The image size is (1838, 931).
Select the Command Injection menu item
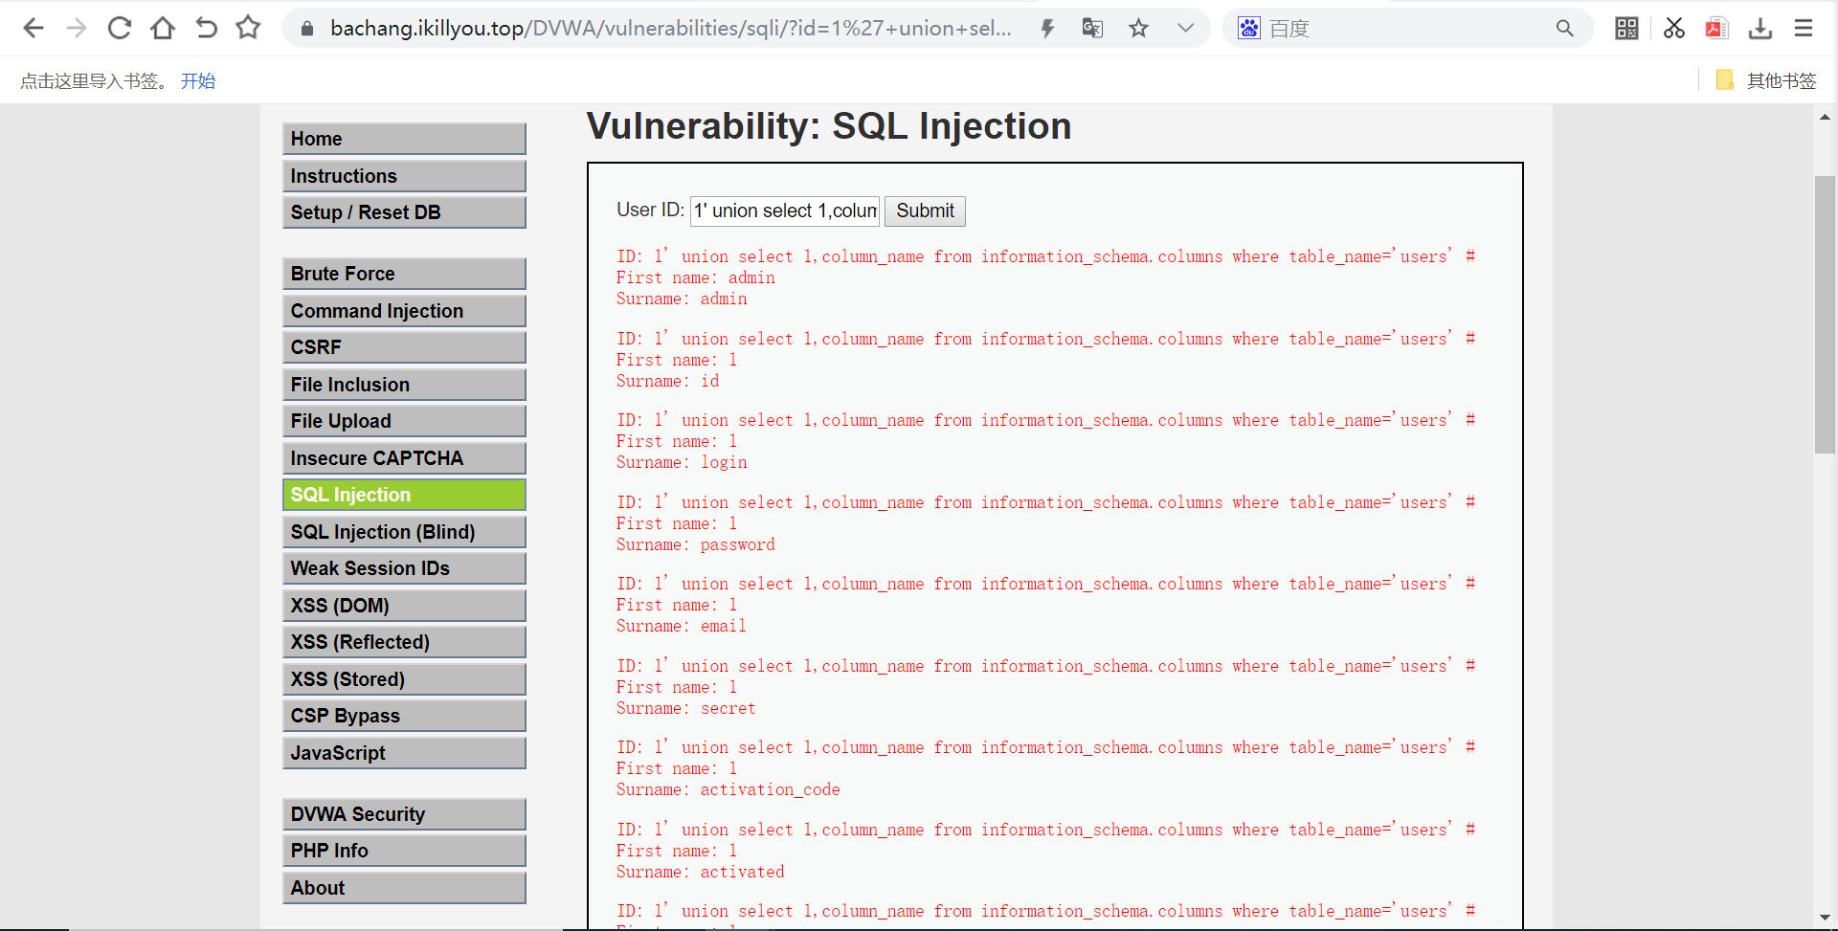(404, 311)
